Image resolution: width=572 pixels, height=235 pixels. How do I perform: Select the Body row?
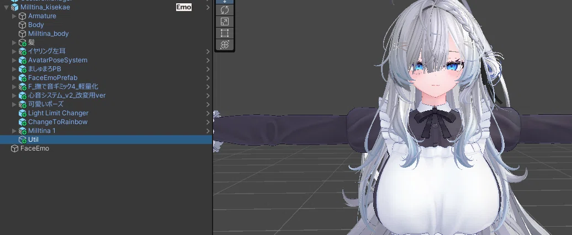tap(106, 25)
